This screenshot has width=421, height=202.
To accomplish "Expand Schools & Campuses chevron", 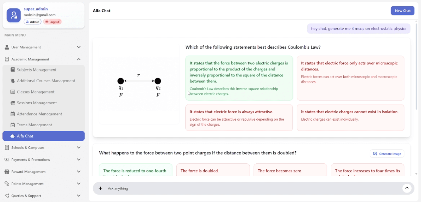I will tap(79, 147).
